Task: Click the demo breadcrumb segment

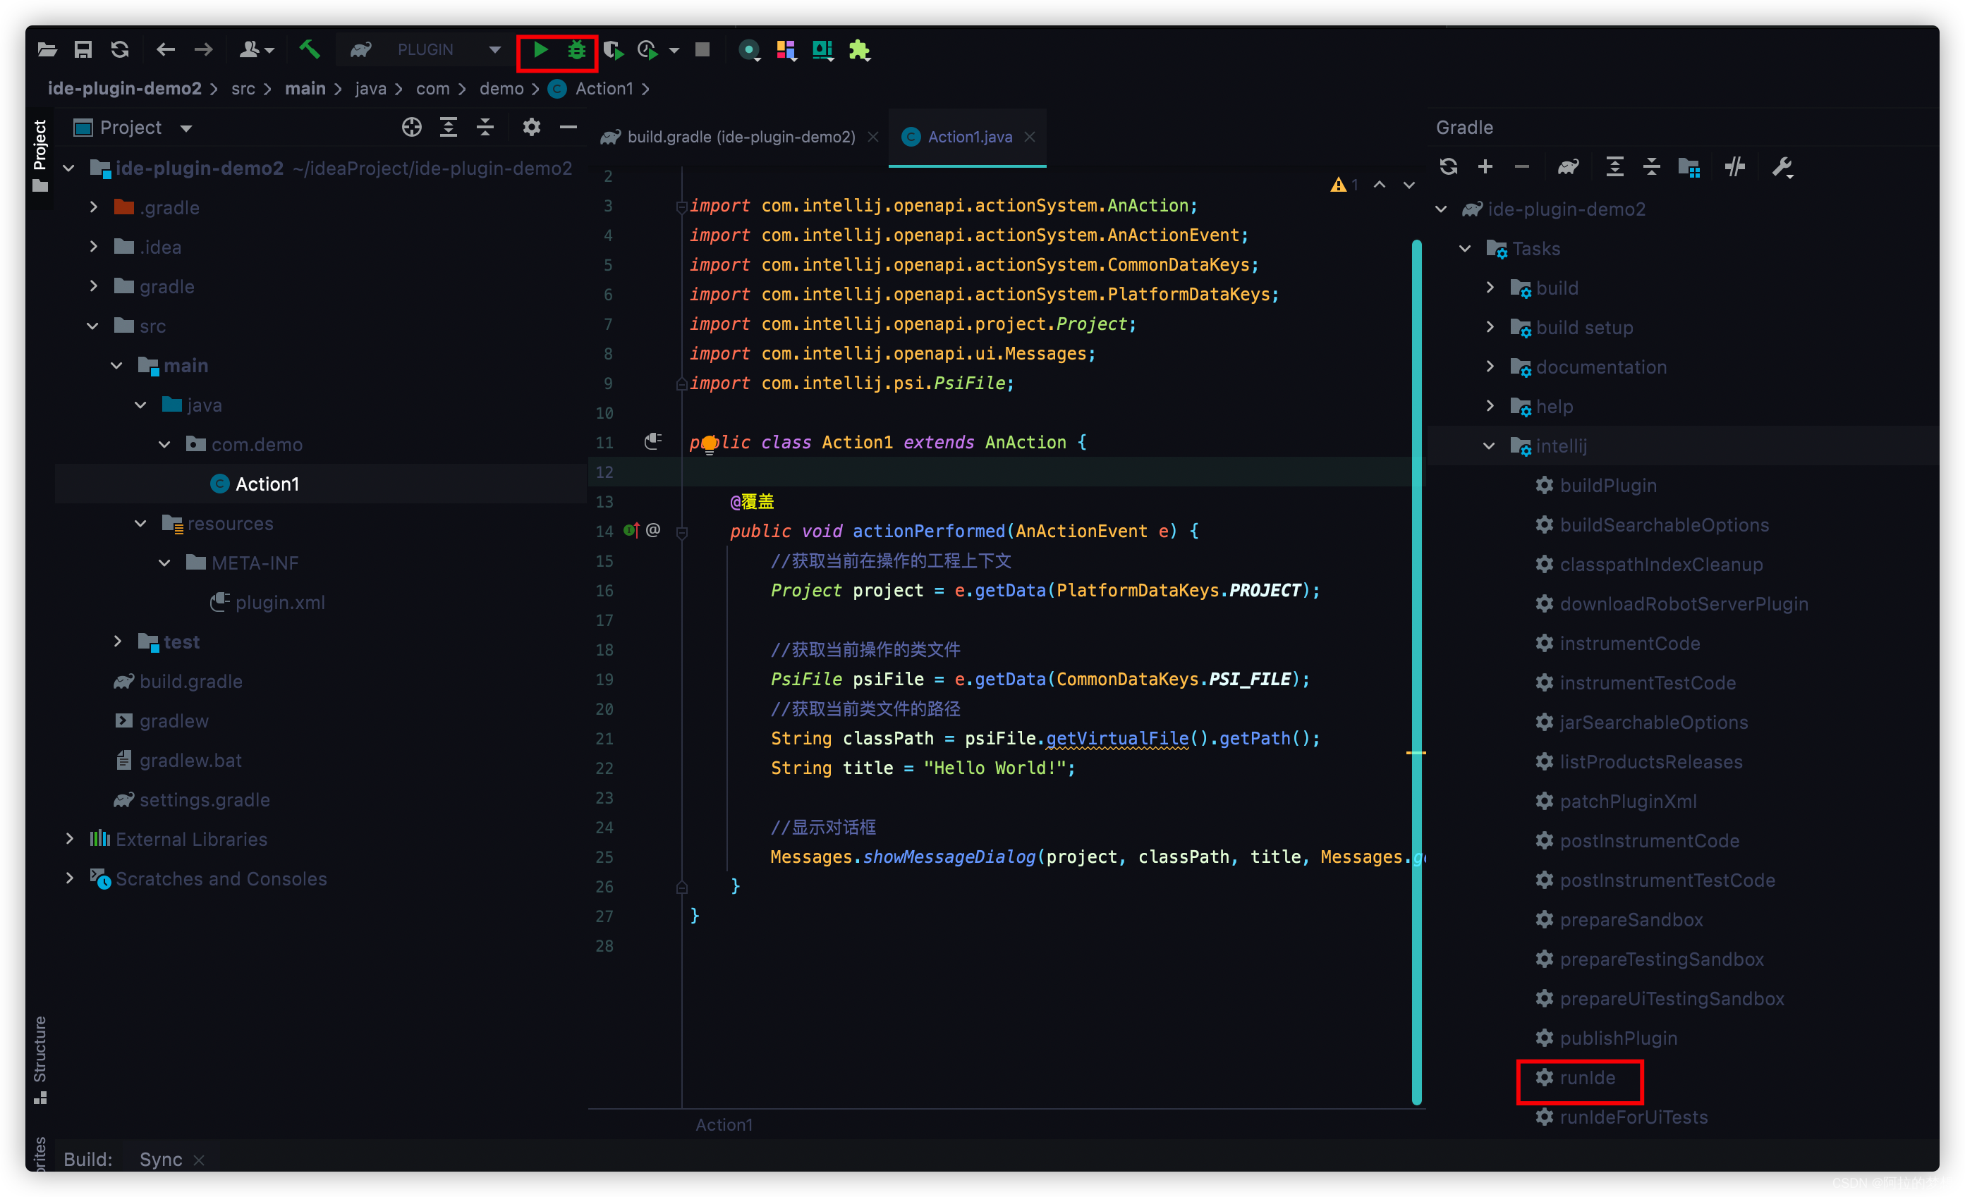Action: (x=501, y=88)
